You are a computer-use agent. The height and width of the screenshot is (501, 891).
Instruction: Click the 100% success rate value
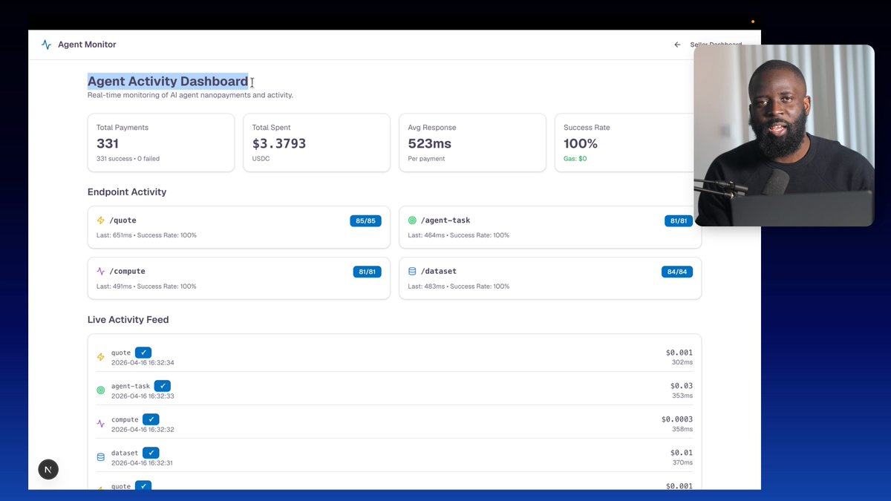(581, 143)
